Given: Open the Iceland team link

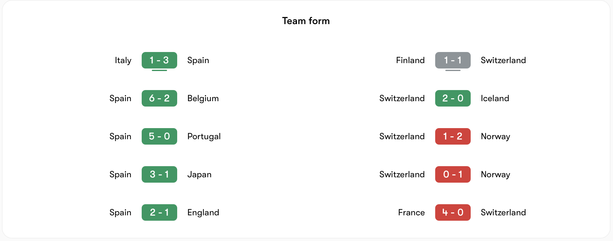Looking at the screenshot, I should click(x=495, y=98).
